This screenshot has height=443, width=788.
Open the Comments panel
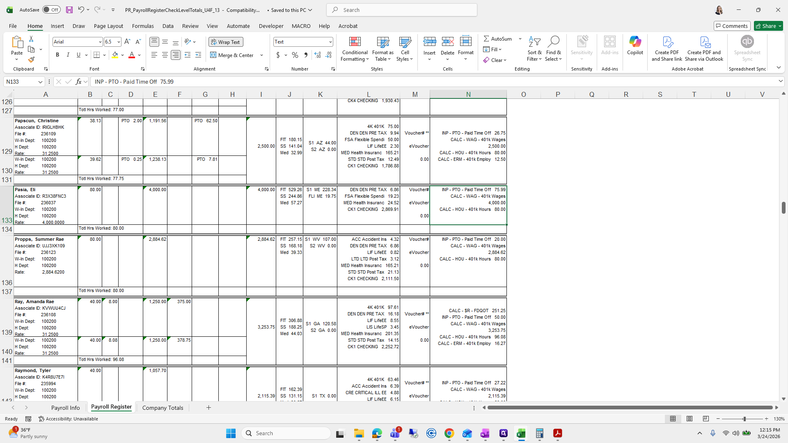(x=732, y=26)
